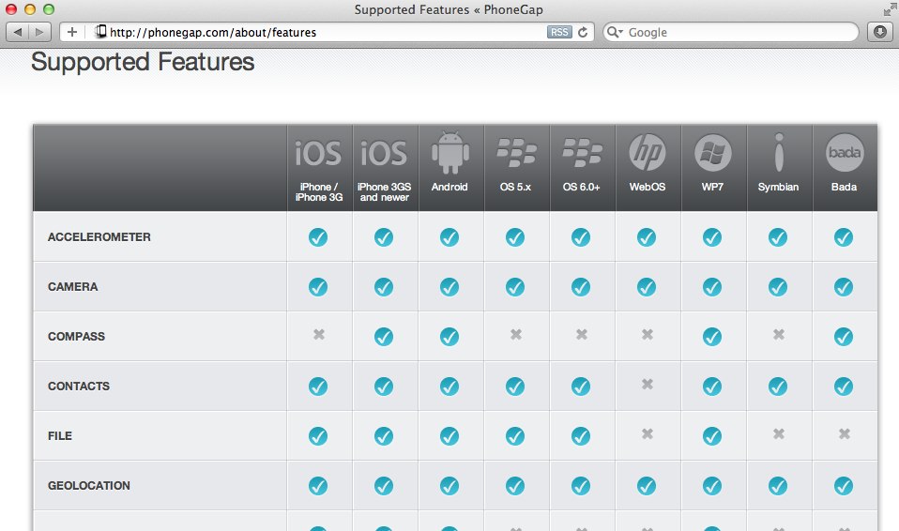Image resolution: width=899 pixels, height=531 pixels.
Task: Click the Geolocation checkmark for Symbian
Action: click(x=777, y=486)
